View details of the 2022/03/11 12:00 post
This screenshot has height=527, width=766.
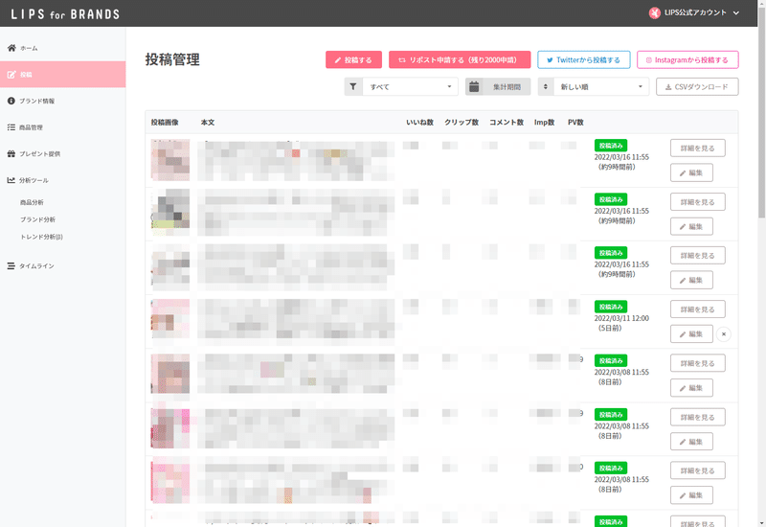[698, 309]
